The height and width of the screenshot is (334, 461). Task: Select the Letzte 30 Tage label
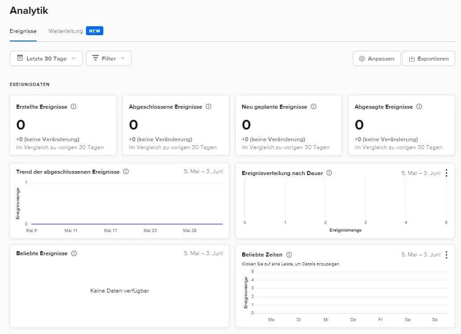(46, 58)
